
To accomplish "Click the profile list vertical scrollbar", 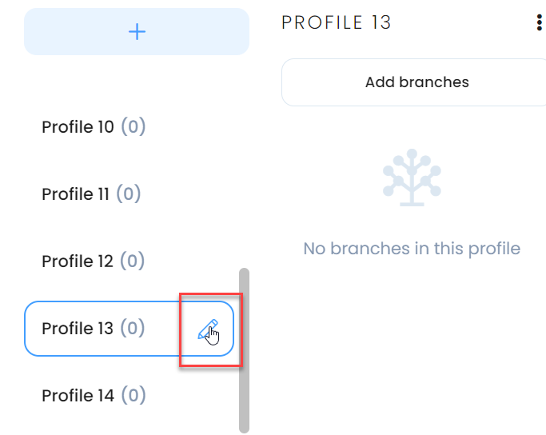I will pyautogui.click(x=244, y=350).
